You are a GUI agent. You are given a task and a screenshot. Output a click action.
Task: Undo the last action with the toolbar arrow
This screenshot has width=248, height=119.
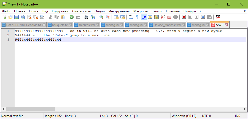pyautogui.click(x=71, y=17)
